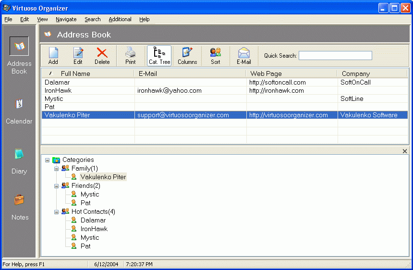Sort by the E-Mail column header
This screenshot has height=270, width=413.
[x=190, y=74]
